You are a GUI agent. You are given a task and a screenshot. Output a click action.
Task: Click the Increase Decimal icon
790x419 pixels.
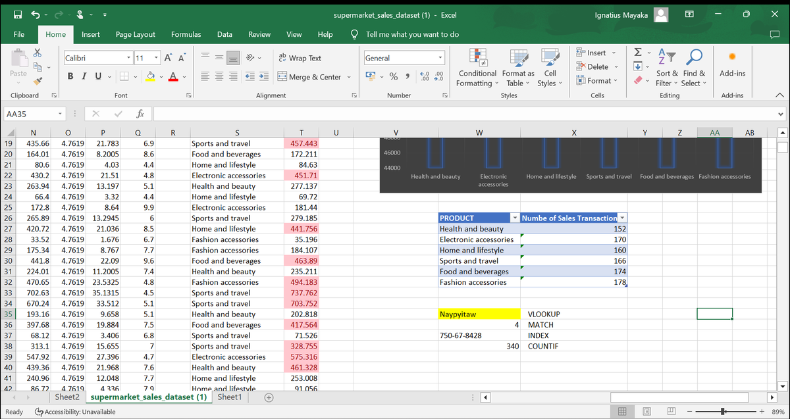point(425,77)
